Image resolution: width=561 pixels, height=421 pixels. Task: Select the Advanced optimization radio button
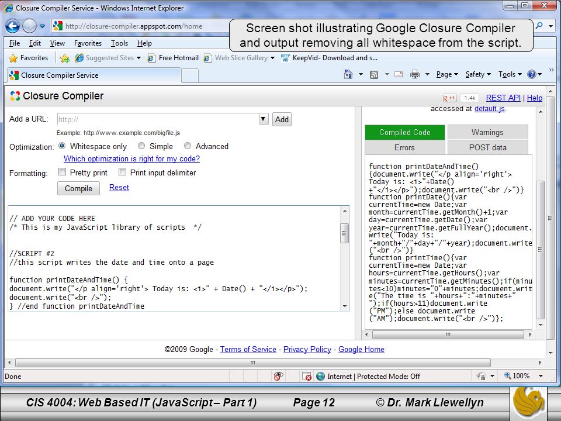point(188,146)
